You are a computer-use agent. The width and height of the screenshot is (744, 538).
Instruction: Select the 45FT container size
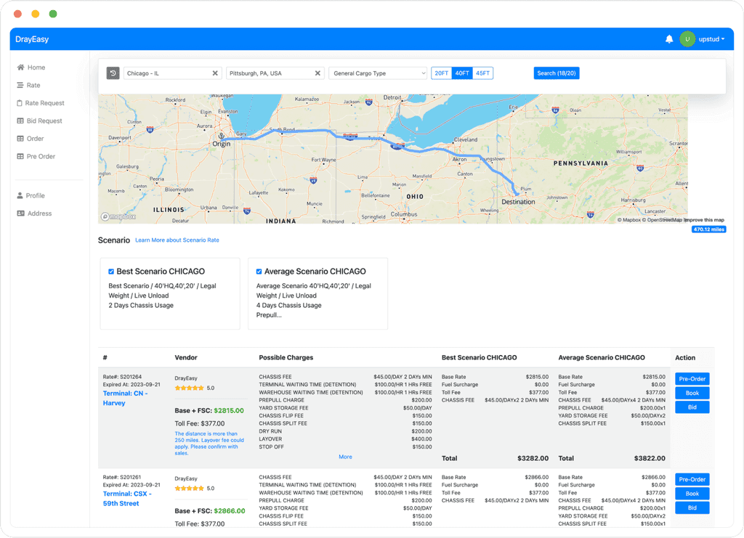pyautogui.click(x=482, y=73)
